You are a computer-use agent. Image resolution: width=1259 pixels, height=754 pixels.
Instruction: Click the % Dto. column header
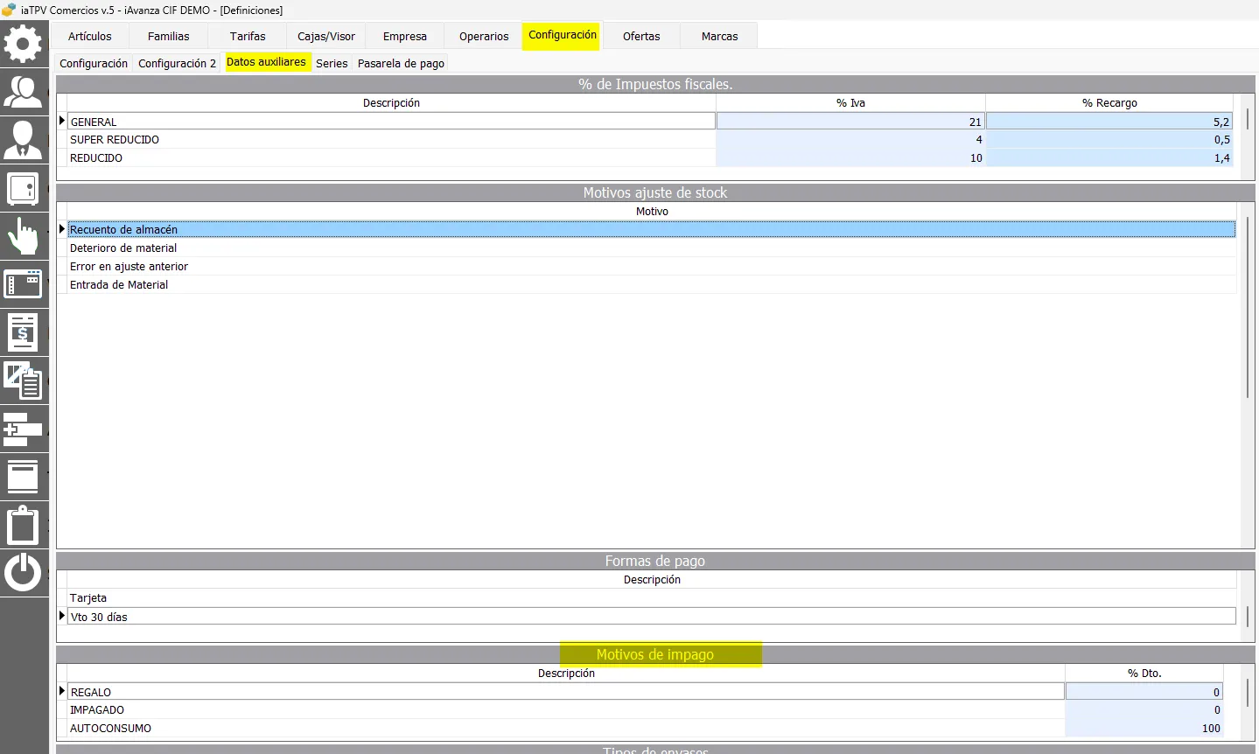(x=1144, y=674)
